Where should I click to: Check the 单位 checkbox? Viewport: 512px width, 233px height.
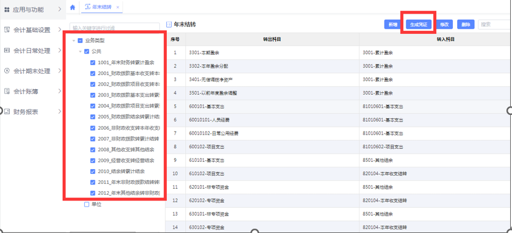pos(87,204)
